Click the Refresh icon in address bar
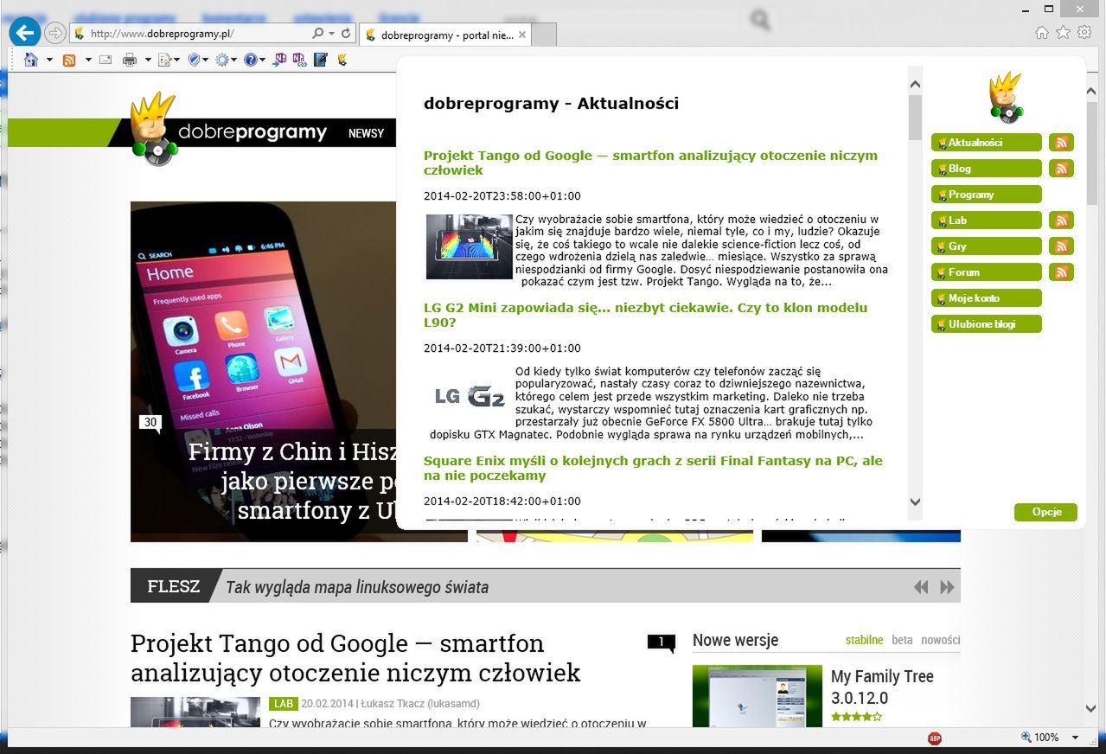This screenshot has width=1106, height=754. pos(346,34)
